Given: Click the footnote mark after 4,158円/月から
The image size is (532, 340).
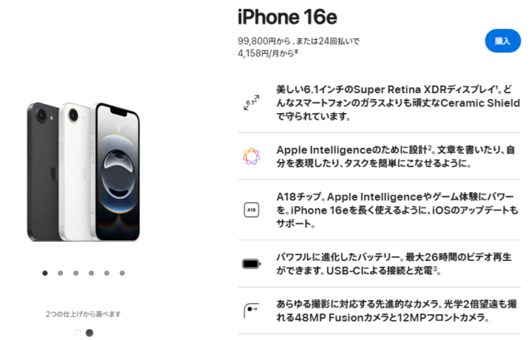Looking at the screenshot, I should click(296, 52).
